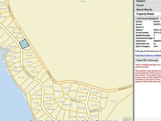Select parcel 39.00 on the map
This screenshot has height=121, width=161.
tap(48, 104)
